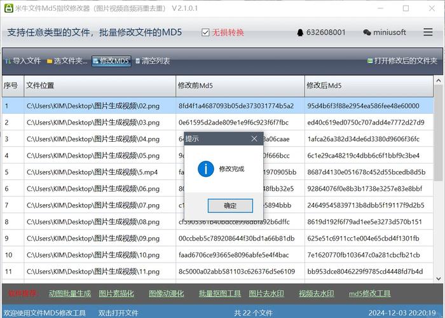Click hash bb953dce8046229f9785cd4448fd7b4d
Viewport: 445px width, 318px height.
pyautogui.click(x=365, y=272)
